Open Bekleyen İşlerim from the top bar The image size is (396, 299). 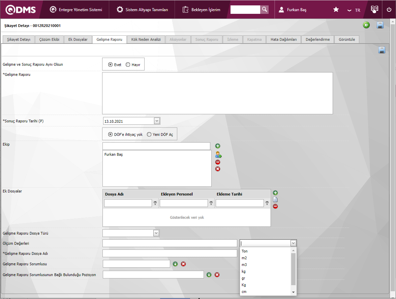202,10
